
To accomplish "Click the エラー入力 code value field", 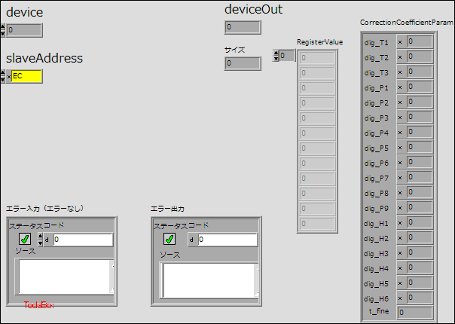I will (83, 240).
